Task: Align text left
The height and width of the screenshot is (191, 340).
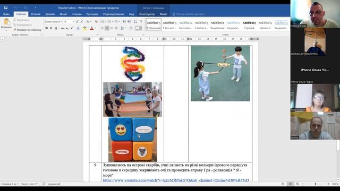Action: pyautogui.click(x=102, y=28)
